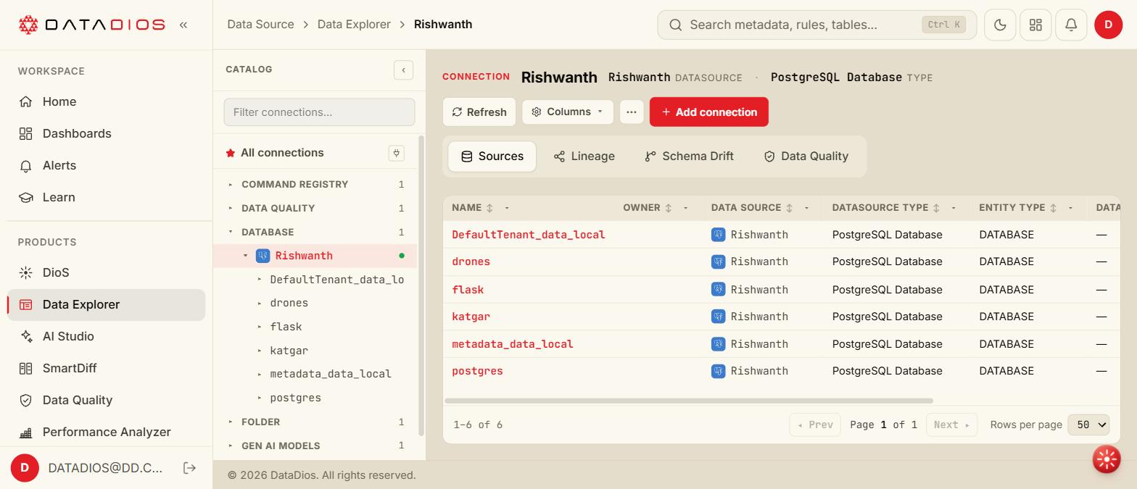Sort by DATASOURCE TYPE column

tap(936, 208)
